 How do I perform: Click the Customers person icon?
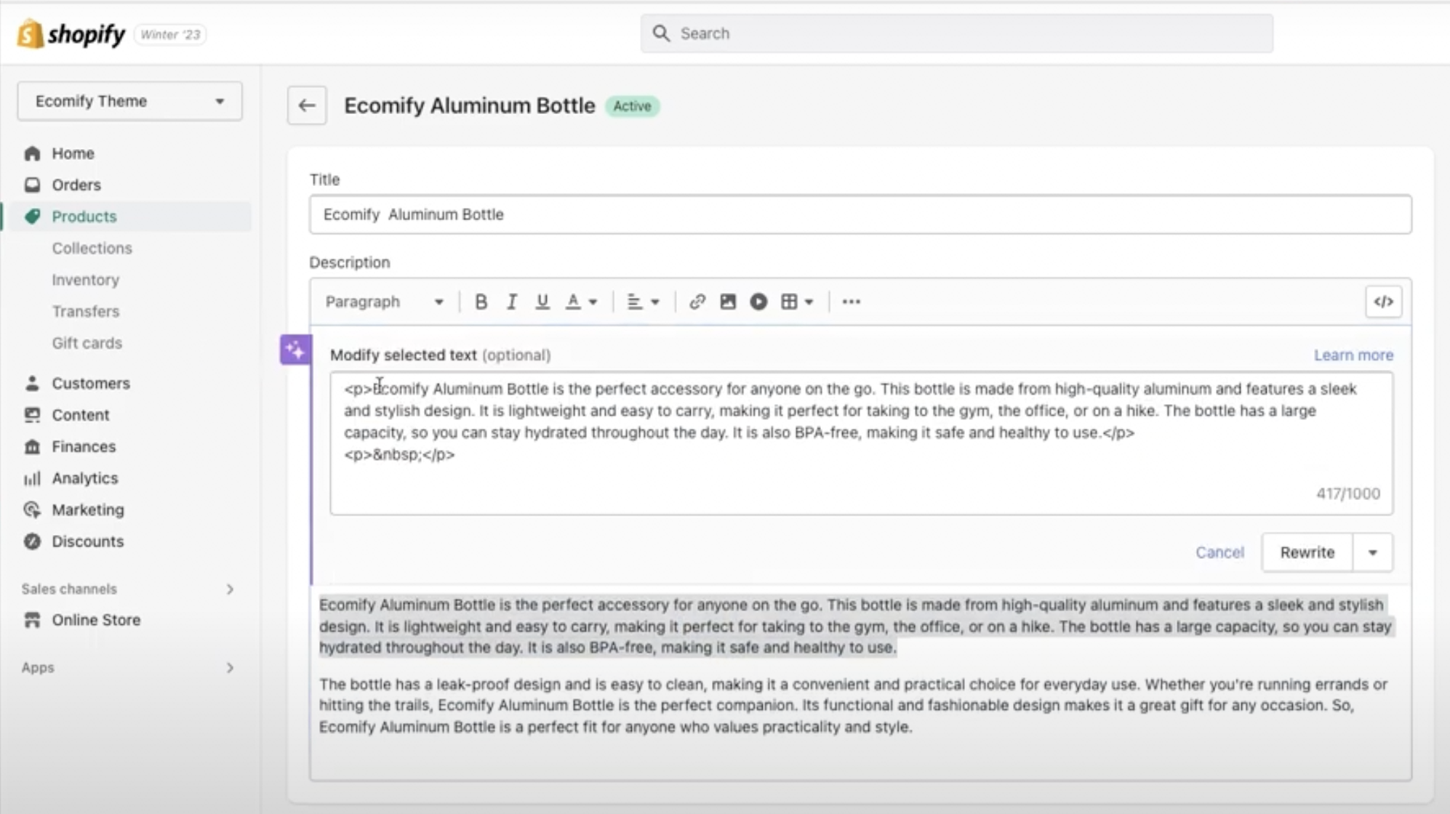pos(32,383)
